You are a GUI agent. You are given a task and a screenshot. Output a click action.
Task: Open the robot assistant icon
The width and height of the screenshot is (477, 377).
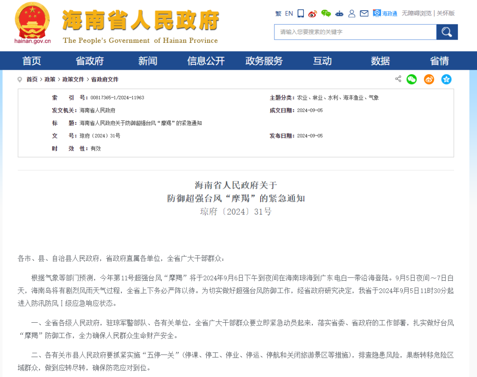point(339,14)
